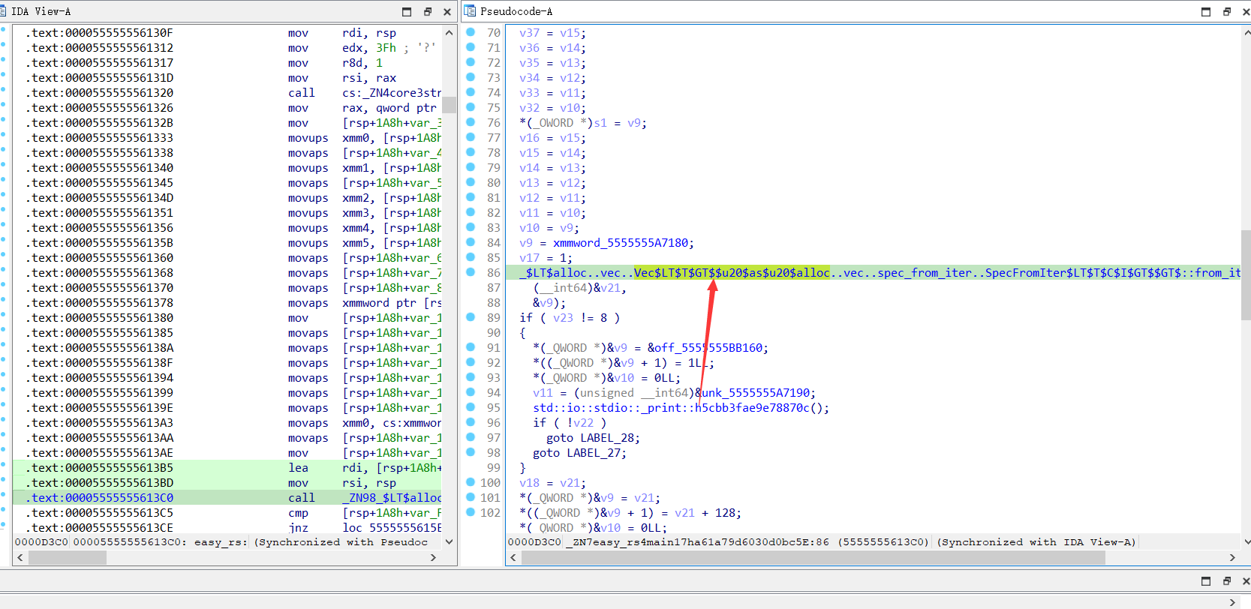
Task: Close the IDA View-A panel
Action: 447,11
